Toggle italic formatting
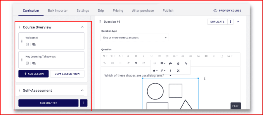Image resolution: width=263 pixels, height=115 pixels. click(x=144, y=56)
